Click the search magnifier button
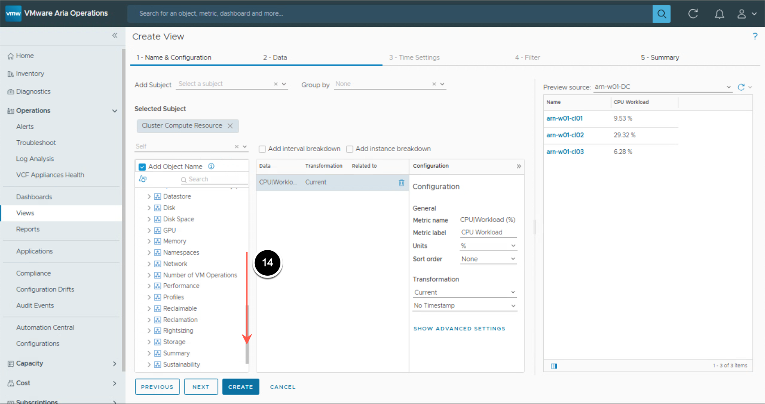 pyautogui.click(x=661, y=14)
